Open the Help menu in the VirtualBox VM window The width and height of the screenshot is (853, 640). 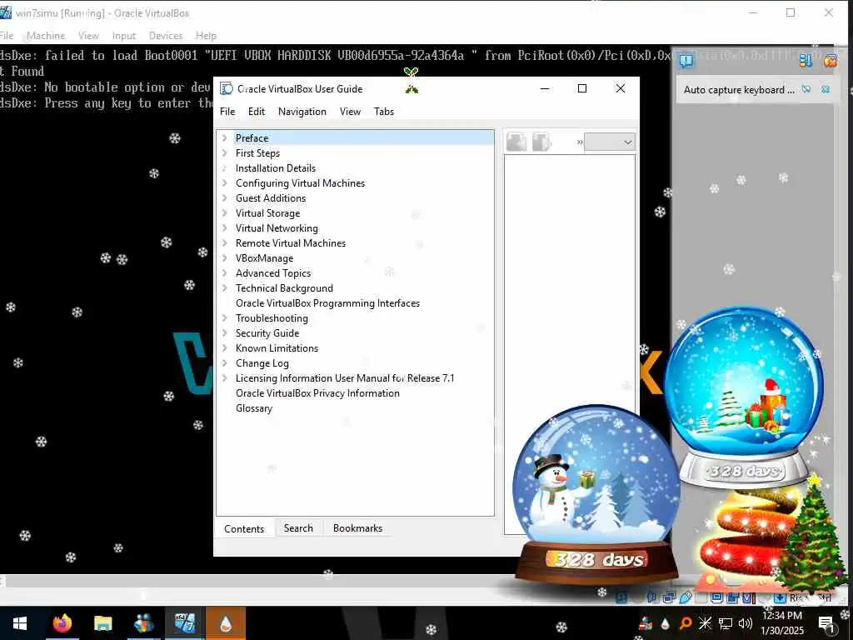pos(206,35)
